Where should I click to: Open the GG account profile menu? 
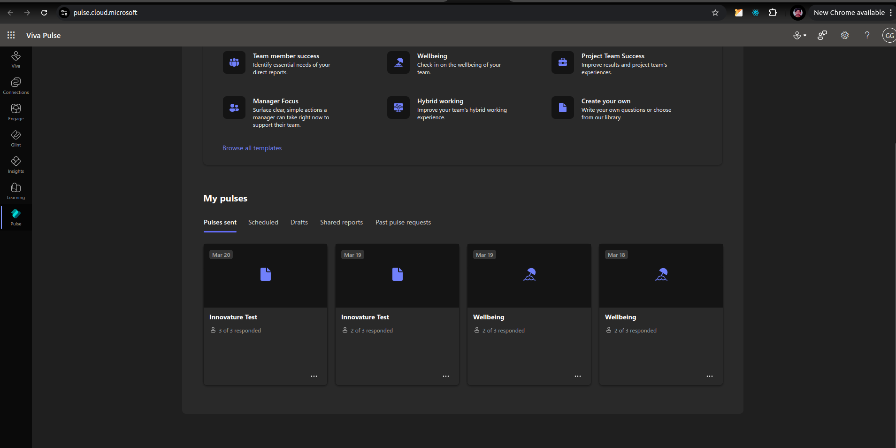click(889, 35)
